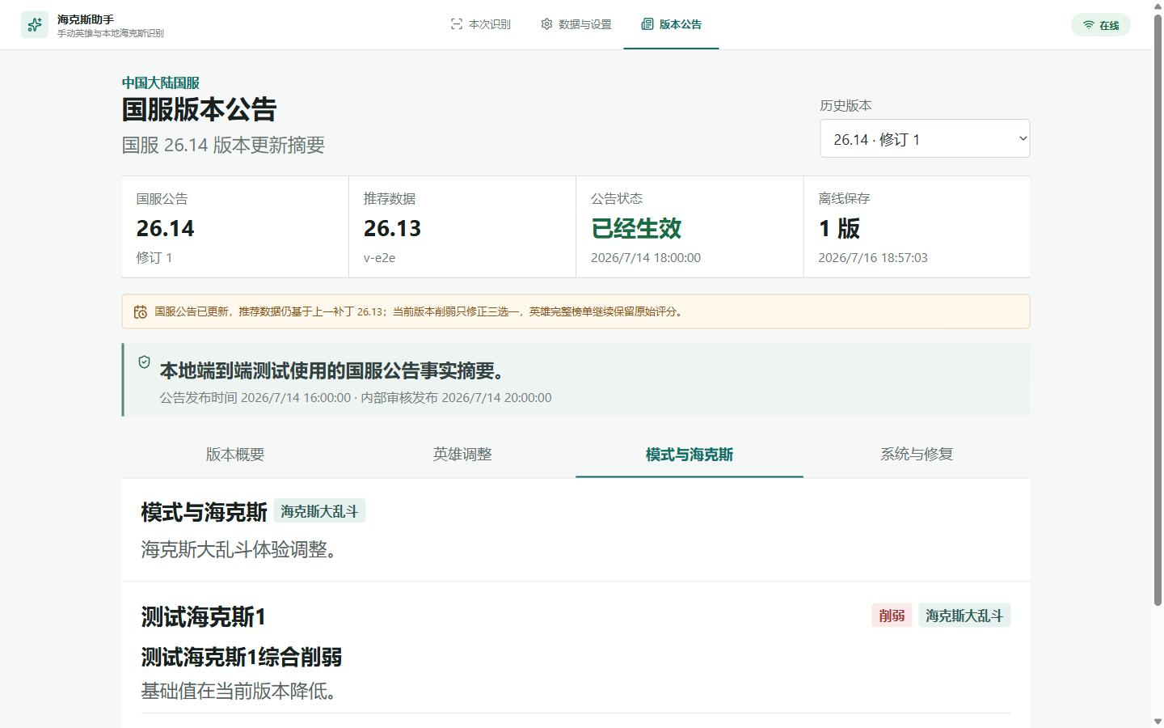Click the 推荐数据 26.13 value

[x=392, y=229]
